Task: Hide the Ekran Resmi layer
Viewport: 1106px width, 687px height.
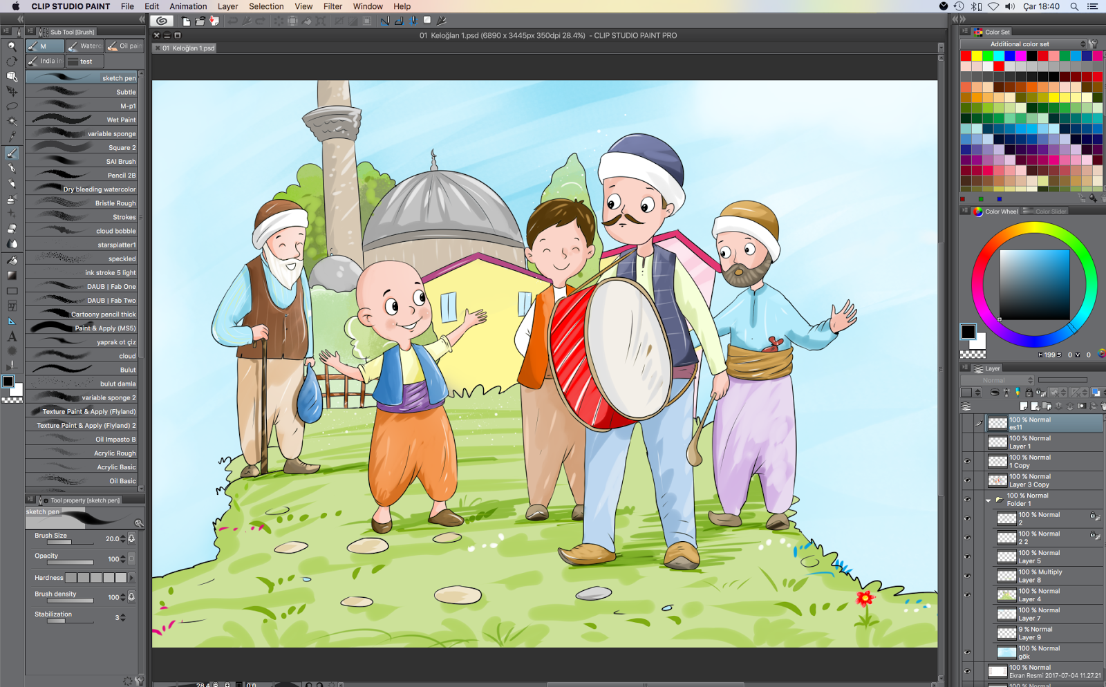Action: pyautogui.click(x=967, y=671)
